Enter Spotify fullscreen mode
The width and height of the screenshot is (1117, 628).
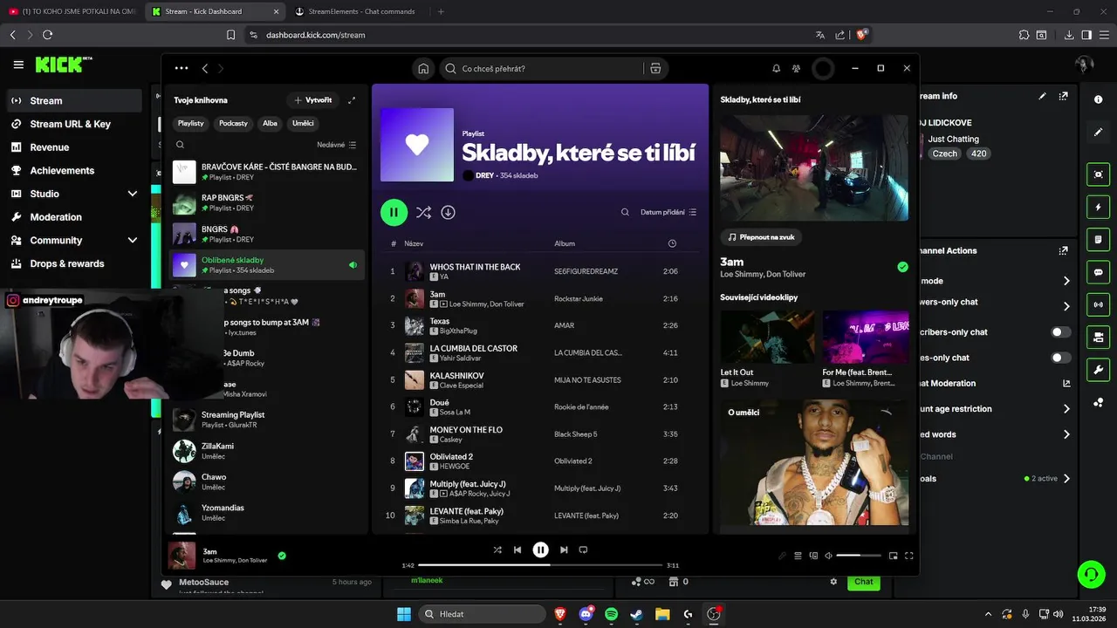tap(908, 556)
